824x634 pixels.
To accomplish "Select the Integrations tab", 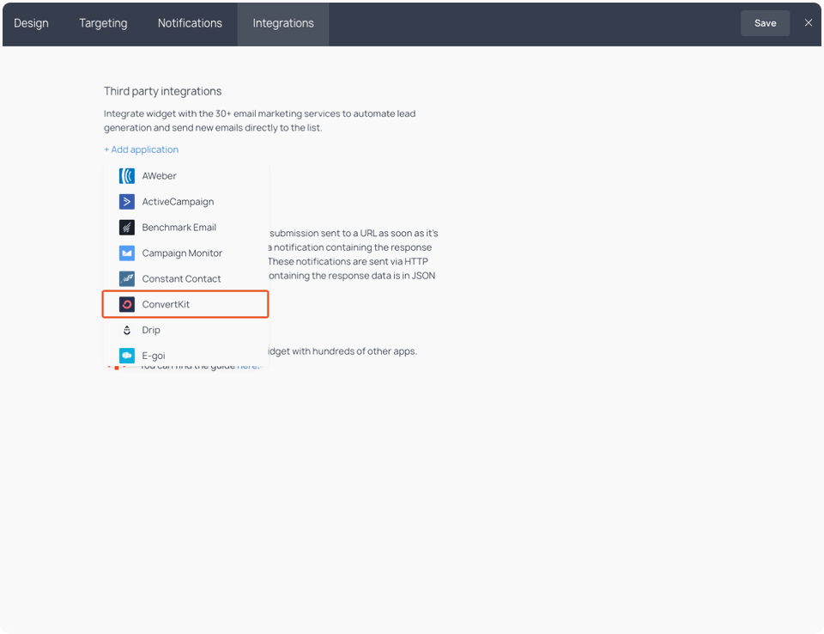I will 282,23.
